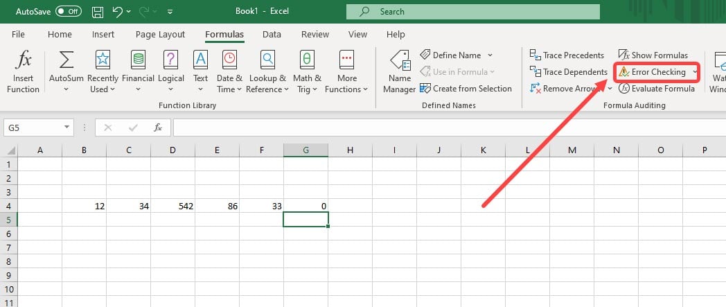726x307 pixels.
Task: Select cell G4 containing 0
Action: tap(306, 206)
